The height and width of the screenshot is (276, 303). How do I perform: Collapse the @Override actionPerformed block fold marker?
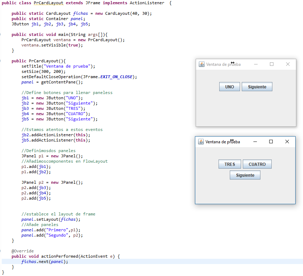1,251
